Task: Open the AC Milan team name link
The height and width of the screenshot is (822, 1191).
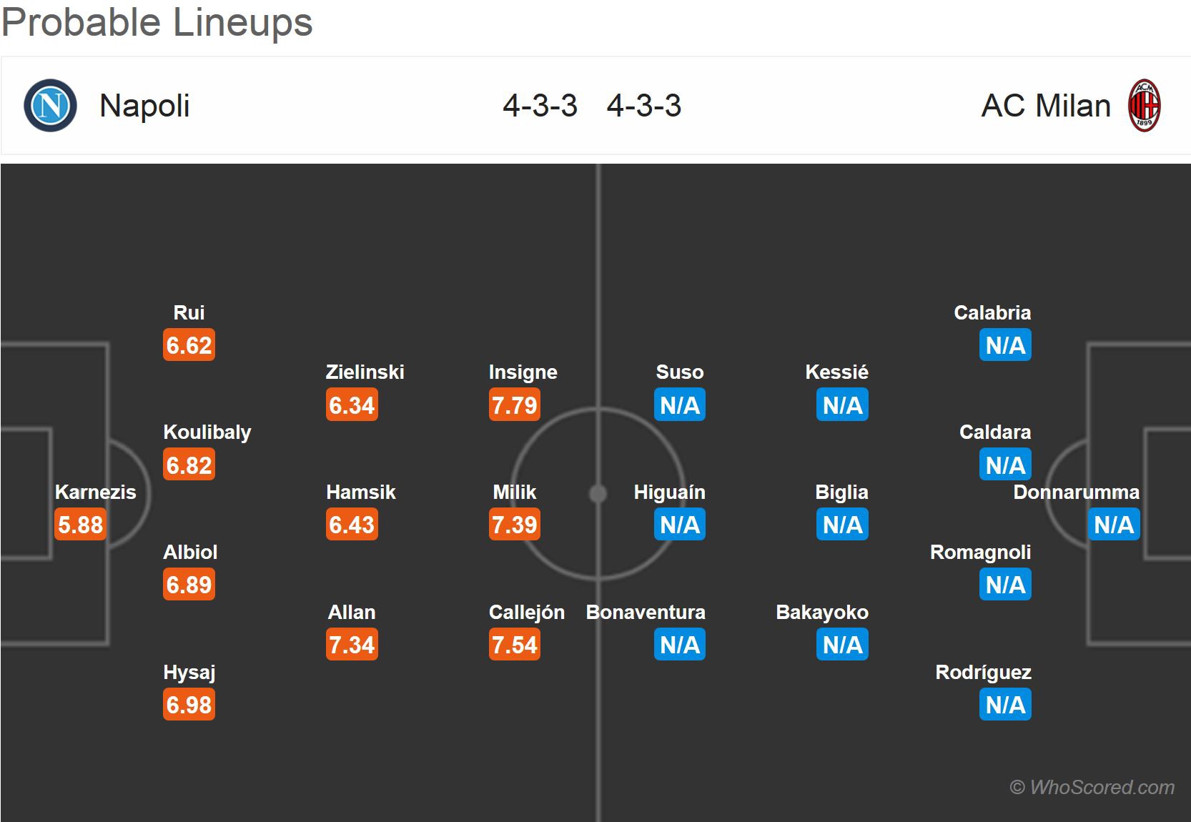Action: pyautogui.click(x=1046, y=106)
